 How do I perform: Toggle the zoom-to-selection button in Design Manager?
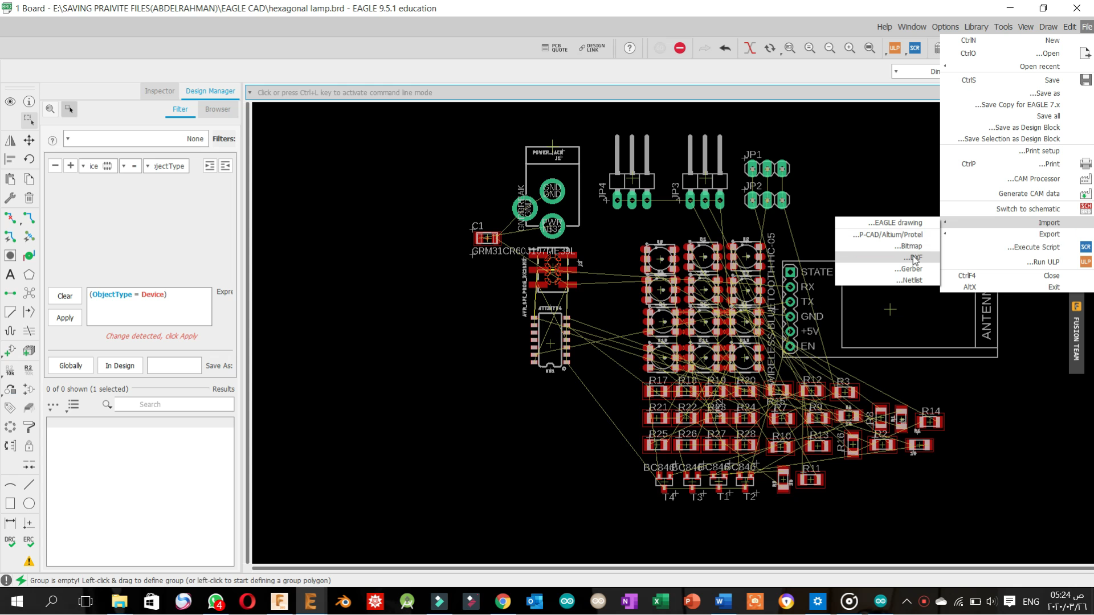[x=50, y=109]
